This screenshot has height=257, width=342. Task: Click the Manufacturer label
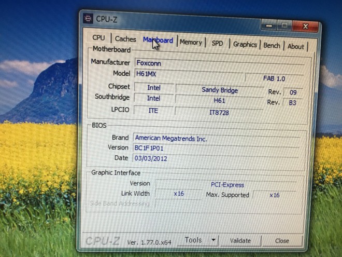[x=110, y=62]
